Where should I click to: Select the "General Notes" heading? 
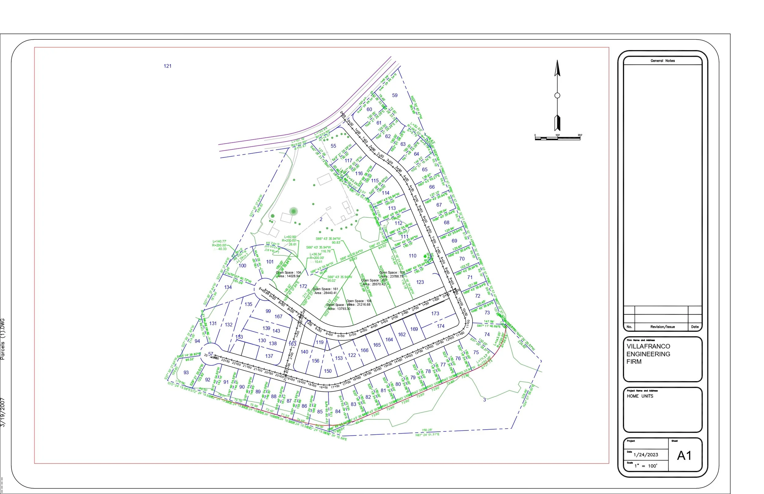663,61
